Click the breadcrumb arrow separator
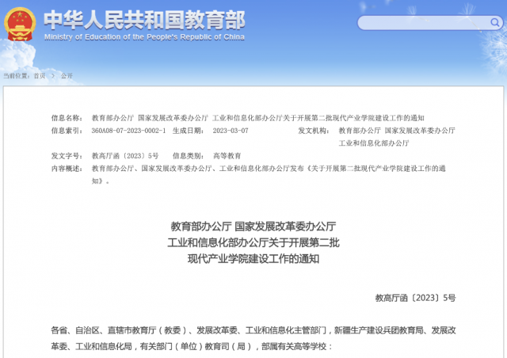Image resolution: width=507 pixels, height=358 pixels. (53, 76)
